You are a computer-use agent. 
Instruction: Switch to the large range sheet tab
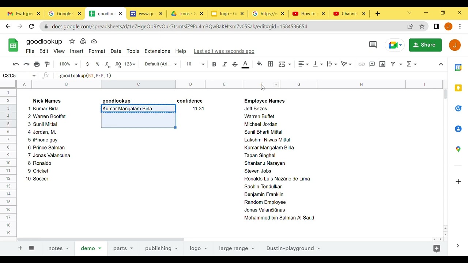coord(237,248)
